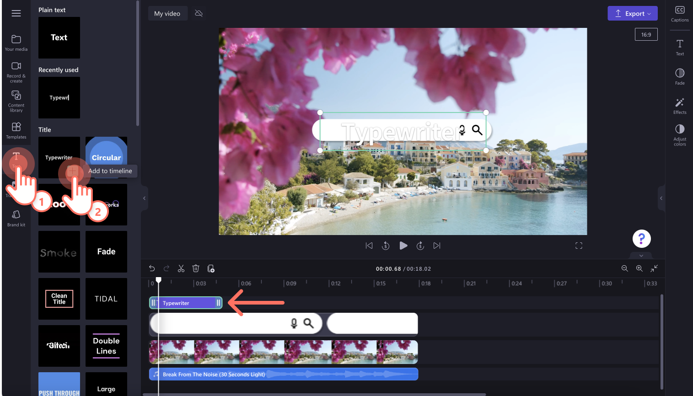
Task: Open the Effects panel
Action: [x=680, y=106]
